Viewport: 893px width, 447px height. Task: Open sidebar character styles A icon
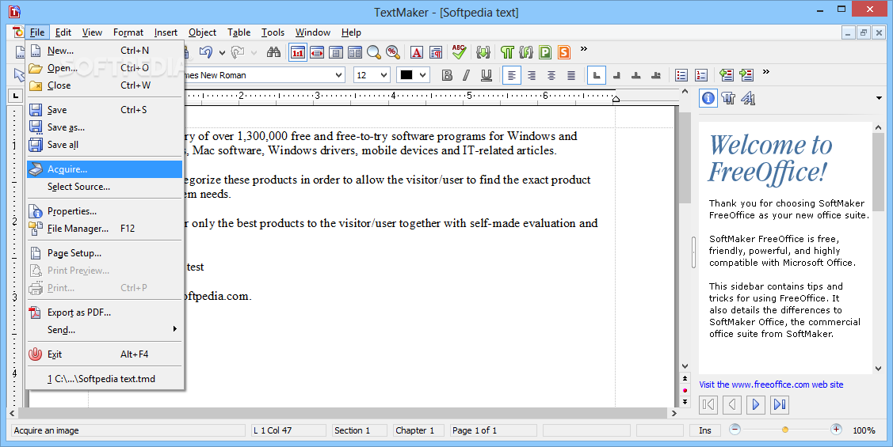pyautogui.click(x=748, y=98)
